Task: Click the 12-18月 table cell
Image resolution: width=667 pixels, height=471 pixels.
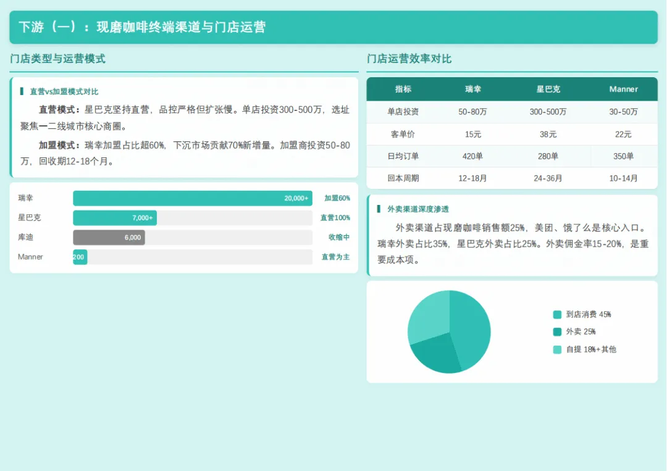Action: (x=472, y=178)
